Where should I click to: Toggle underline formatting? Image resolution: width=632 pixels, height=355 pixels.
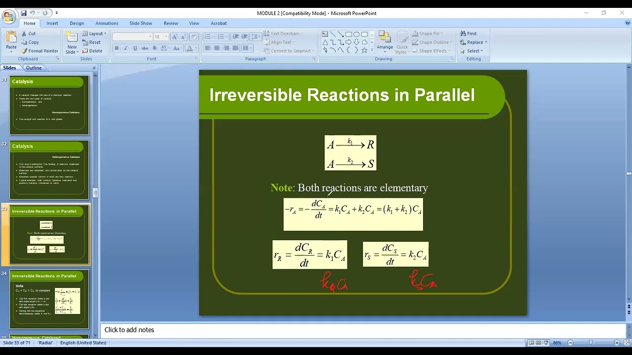coord(135,48)
